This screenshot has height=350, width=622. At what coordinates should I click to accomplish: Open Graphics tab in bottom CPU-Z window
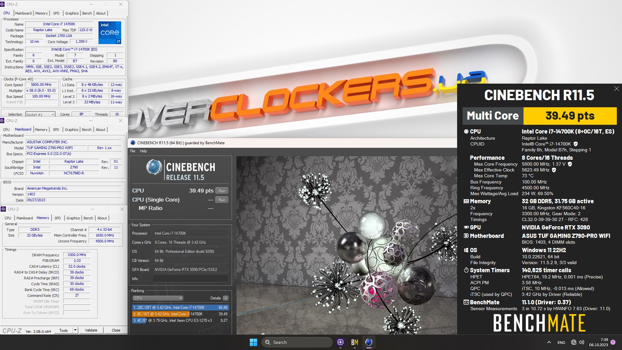73,218
